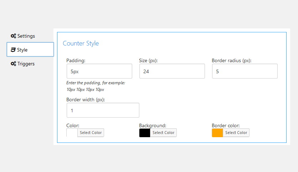Image resolution: width=298 pixels, height=172 pixels.
Task: Edit the Border radius (px) field
Action: click(x=245, y=71)
